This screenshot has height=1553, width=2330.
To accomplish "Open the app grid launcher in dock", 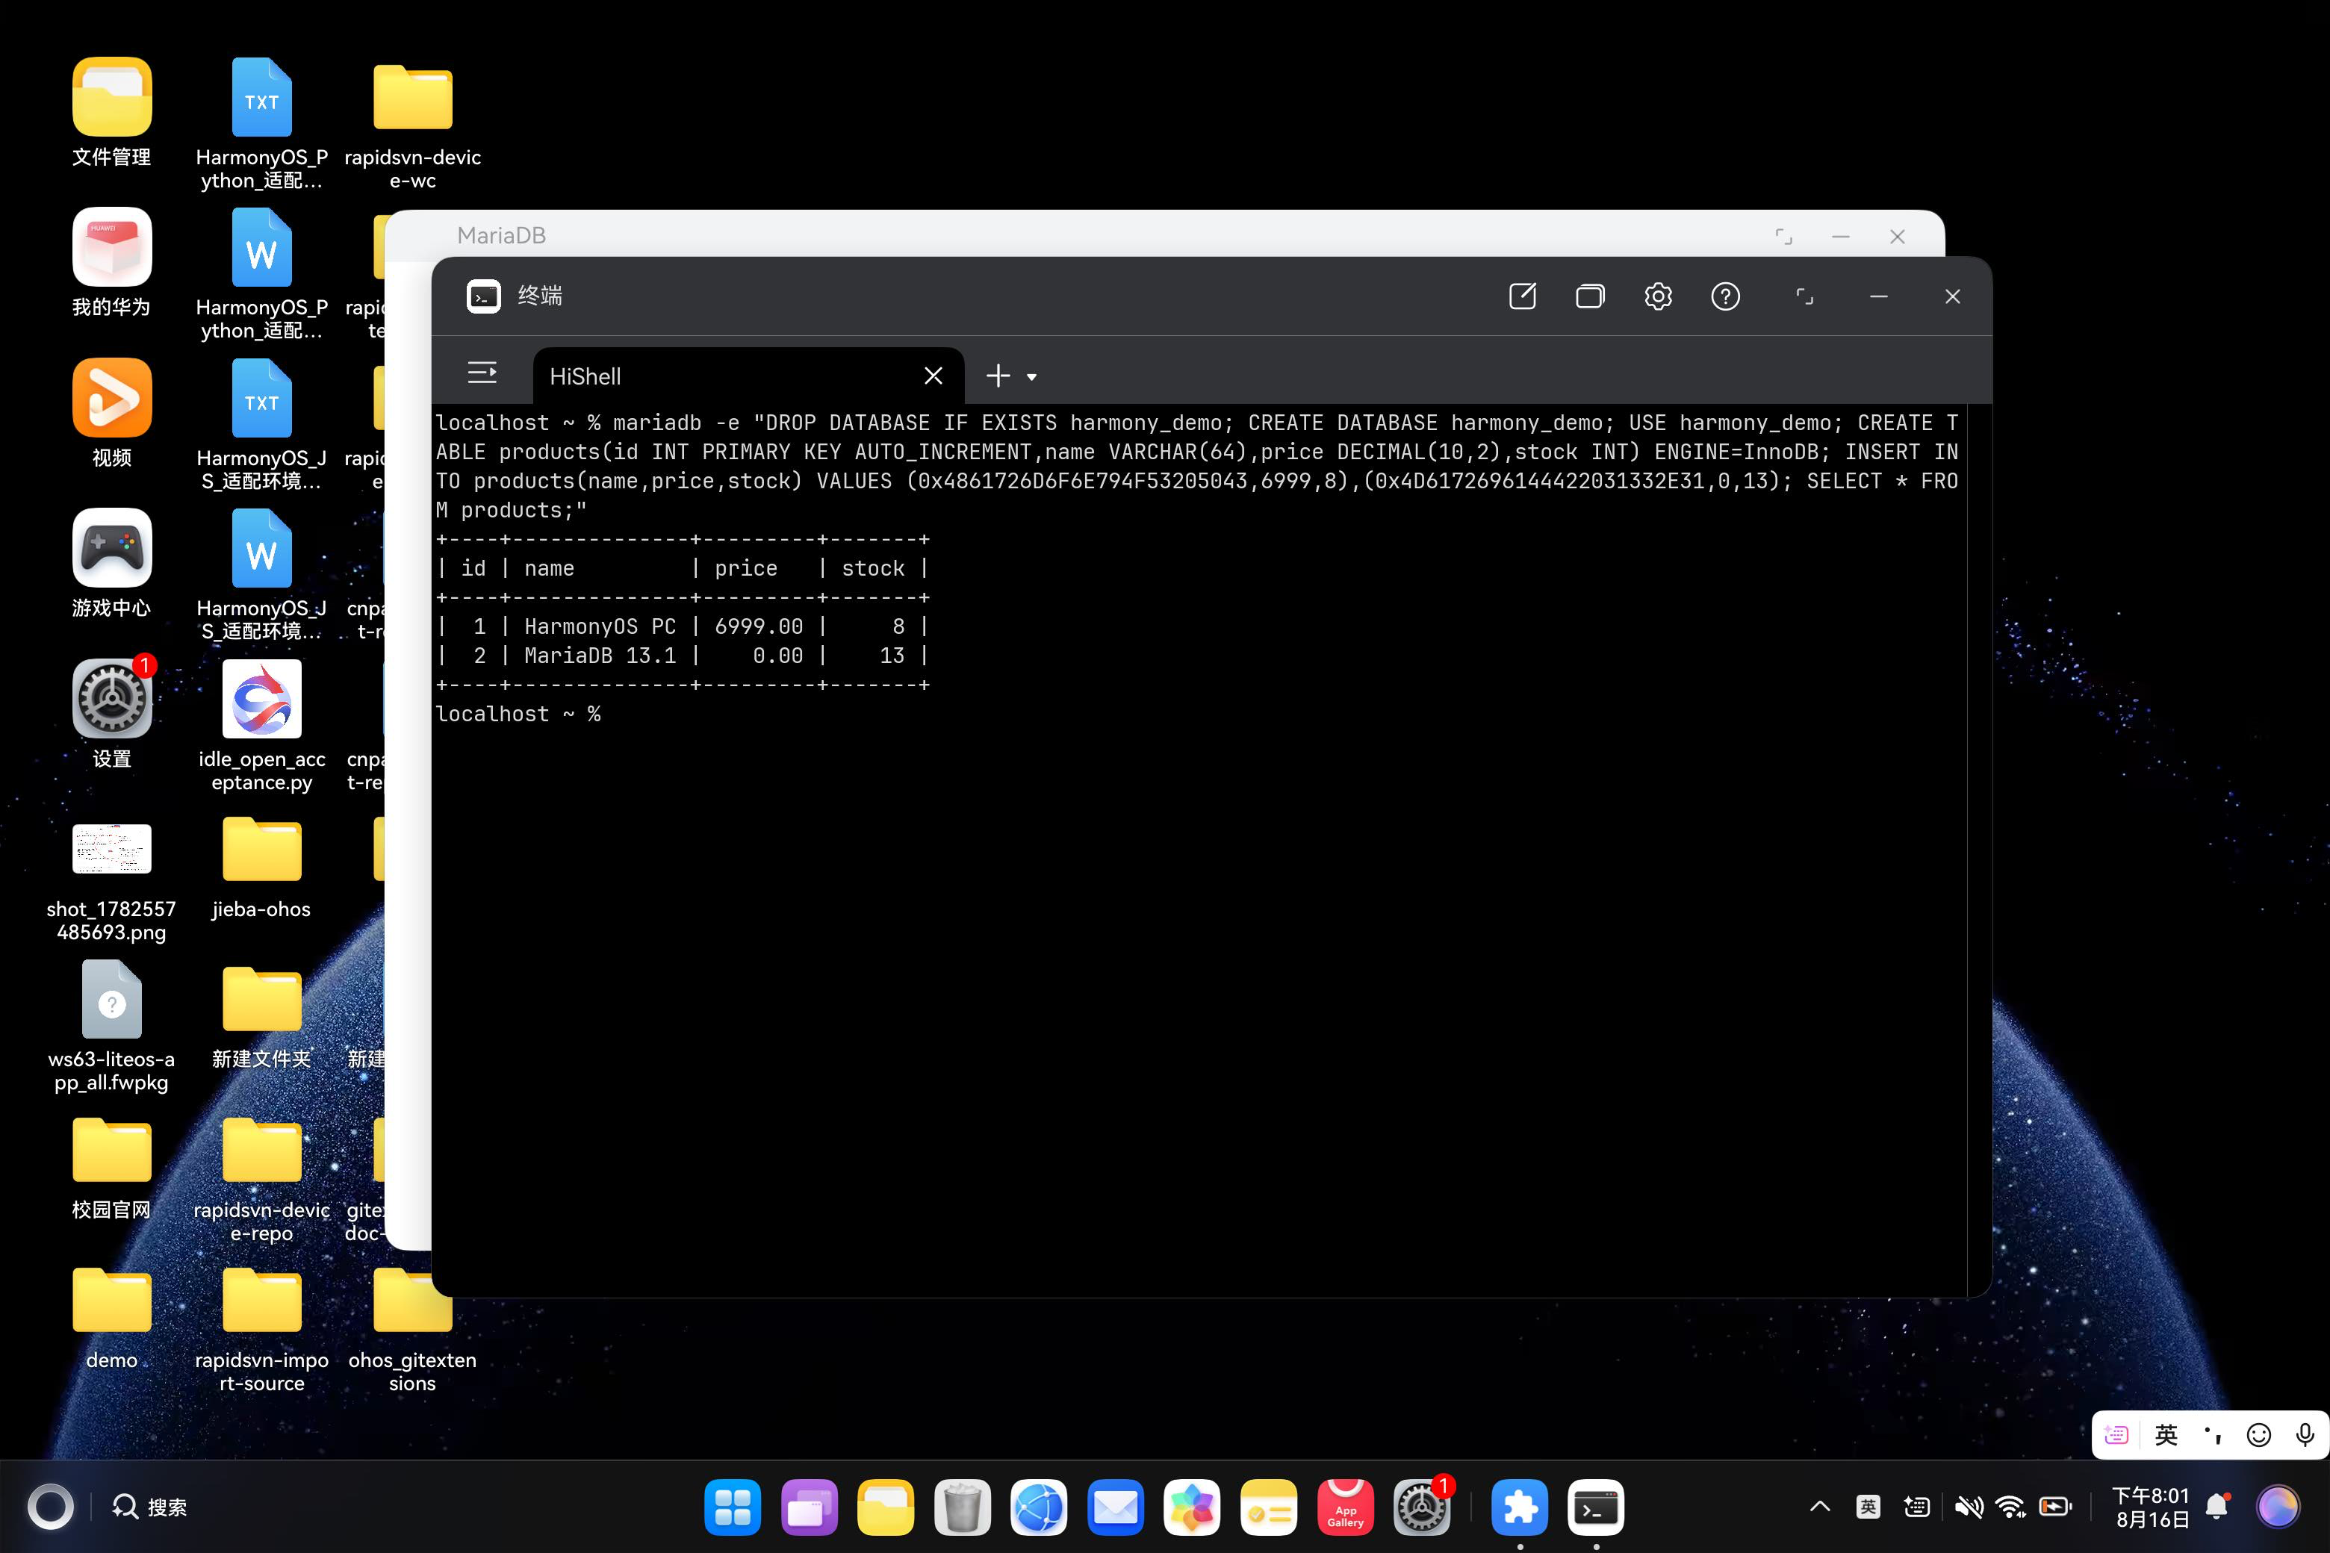I will [x=732, y=1507].
